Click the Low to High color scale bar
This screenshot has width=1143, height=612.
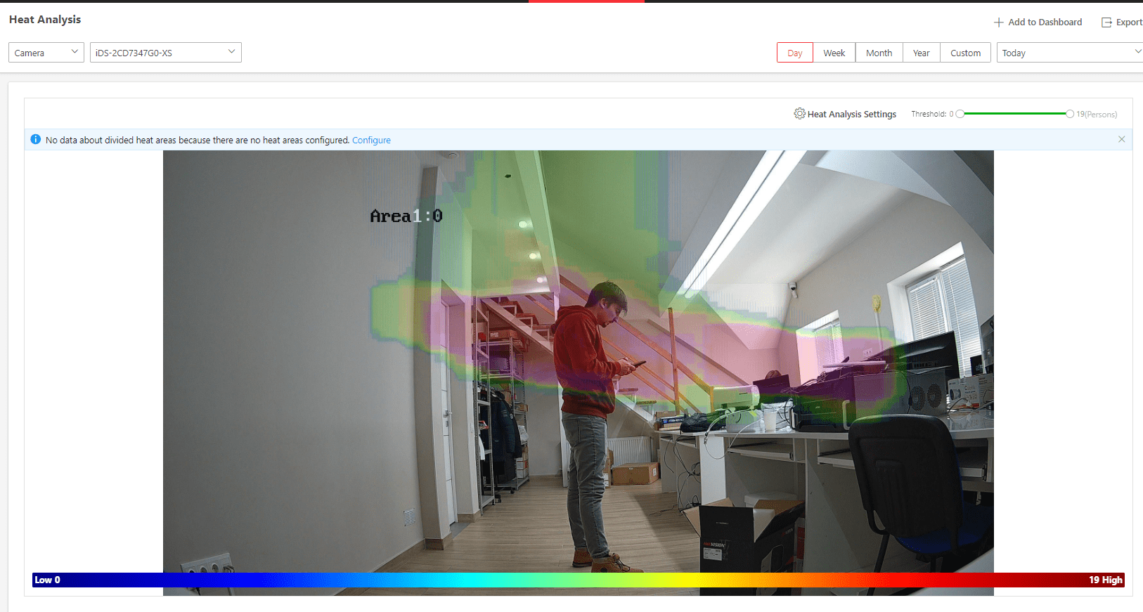578,580
